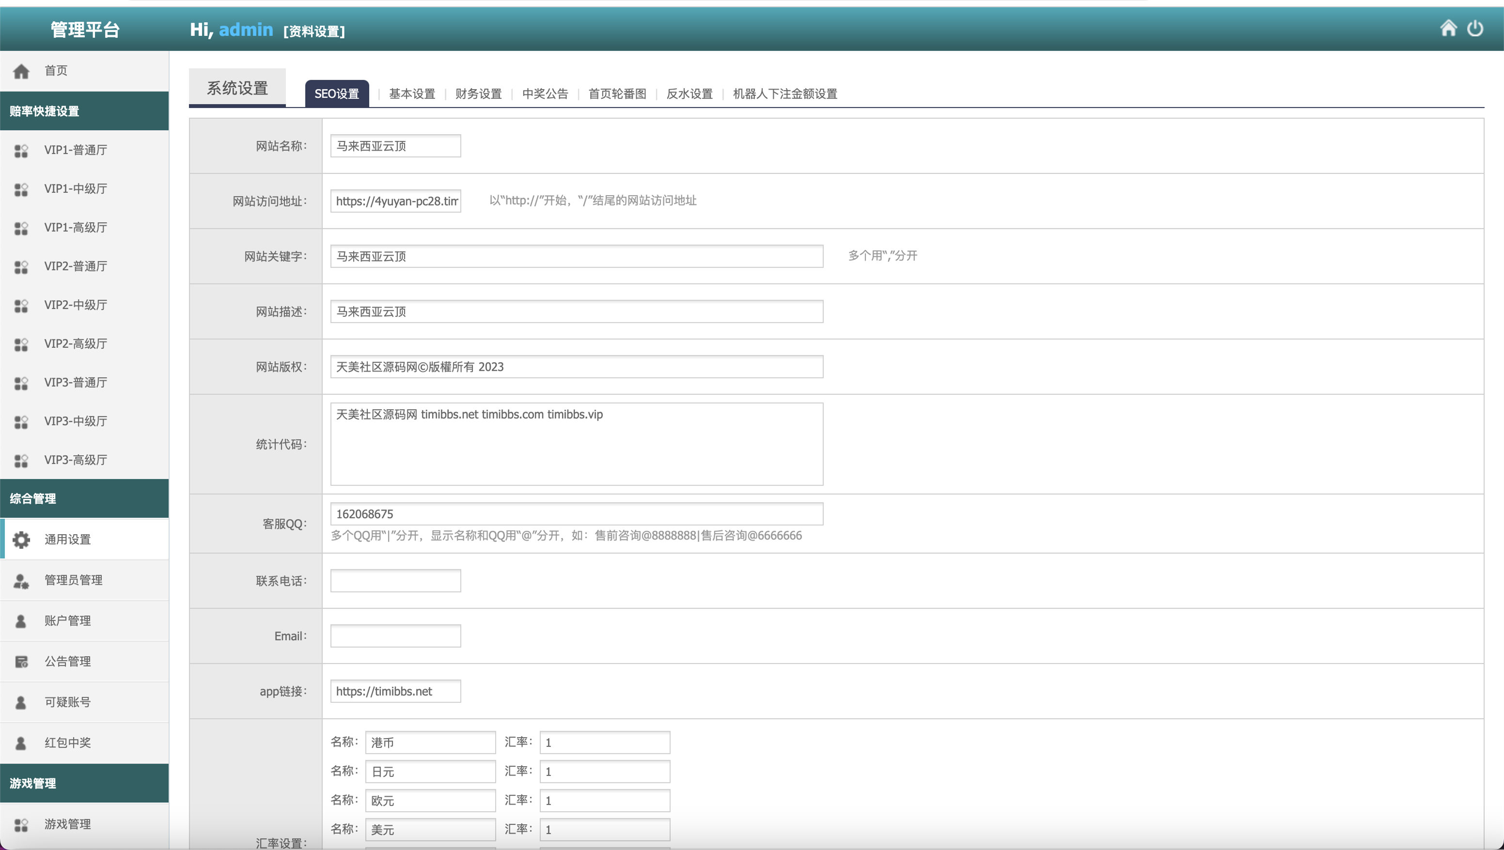Viewport: 1504px width, 850px height.
Task: Switch to the 基本设置 tab
Action: coord(412,94)
